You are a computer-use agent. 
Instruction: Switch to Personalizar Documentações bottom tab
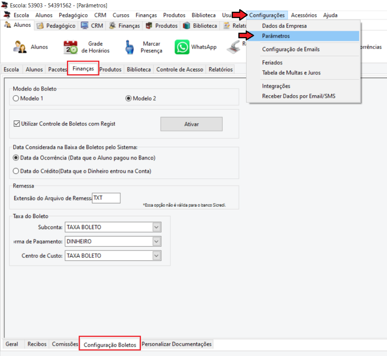(x=177, y=344)
